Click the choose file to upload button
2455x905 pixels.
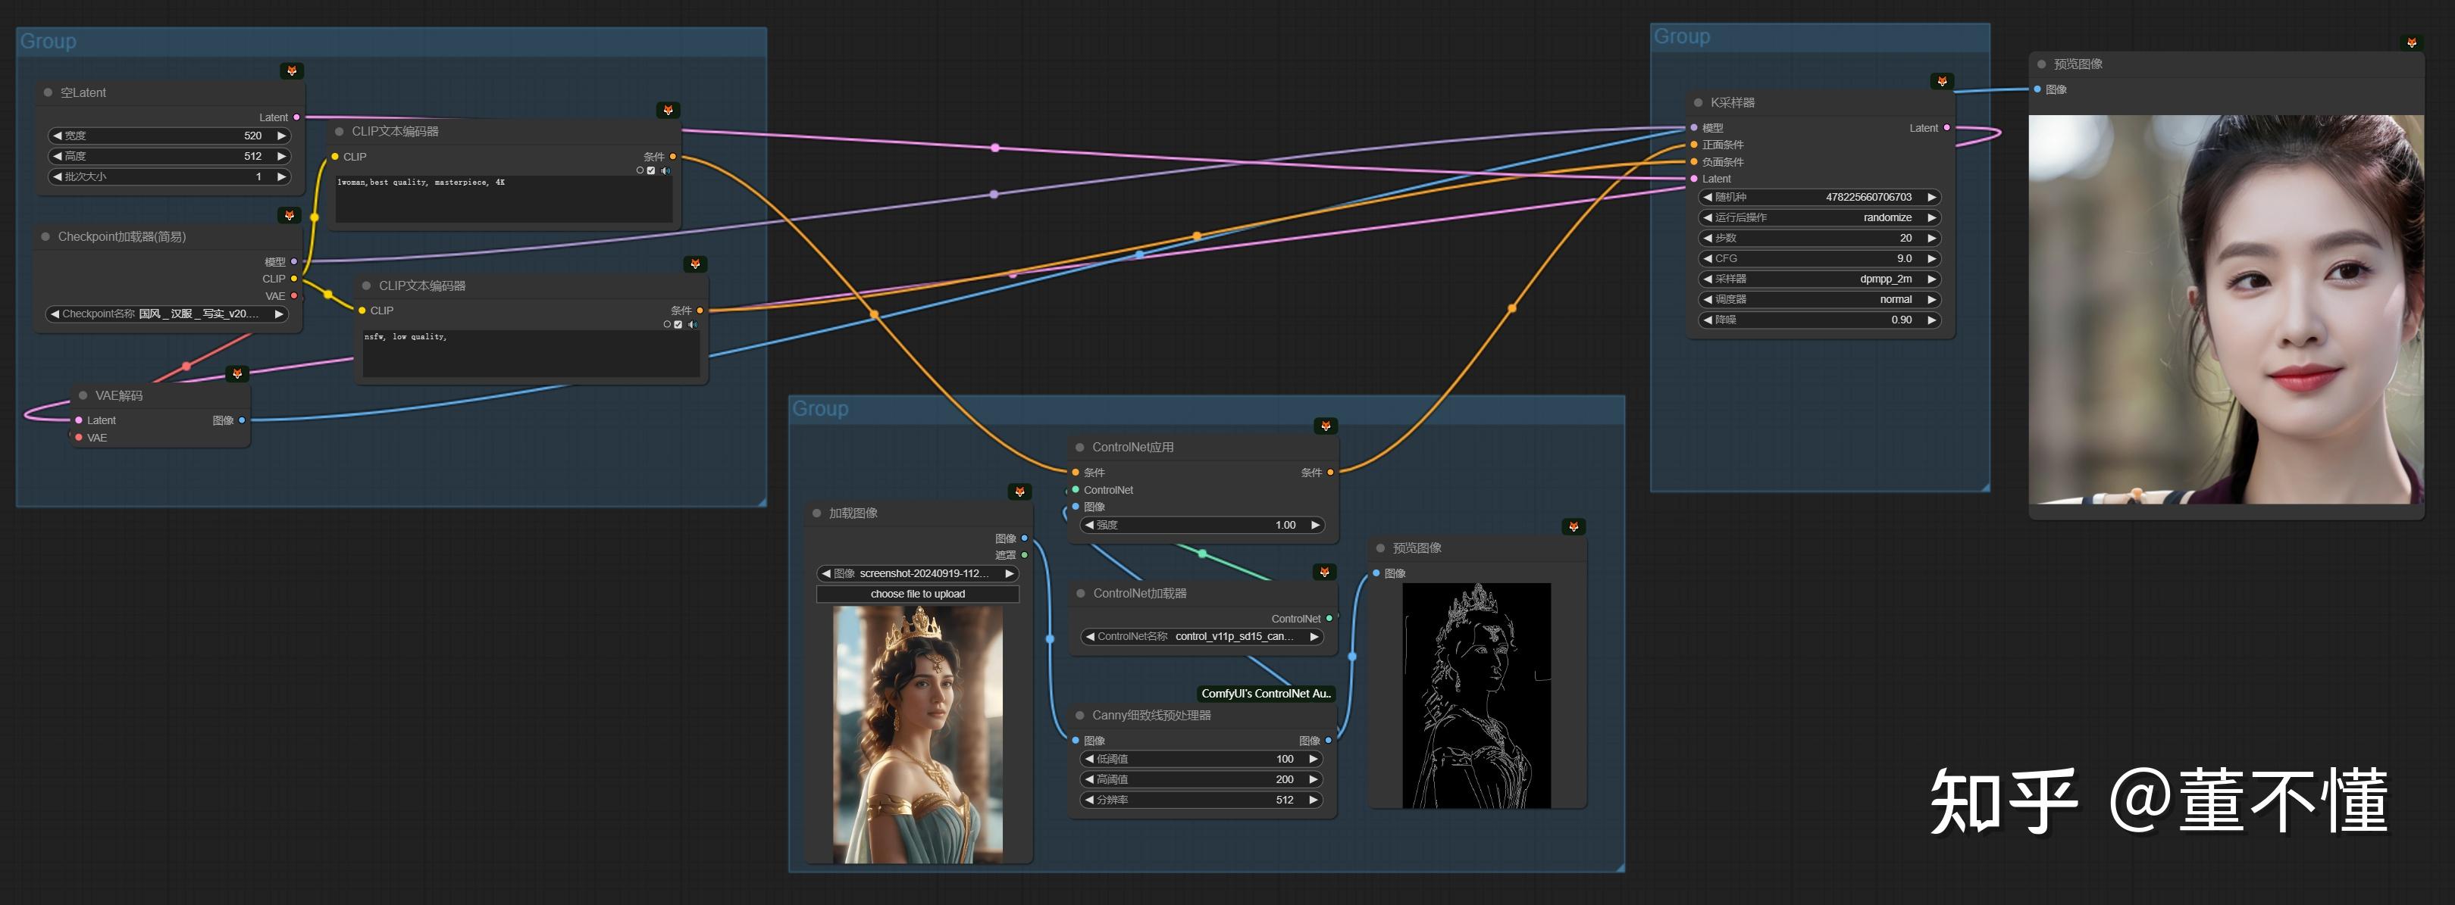click(x=917, y=594)
